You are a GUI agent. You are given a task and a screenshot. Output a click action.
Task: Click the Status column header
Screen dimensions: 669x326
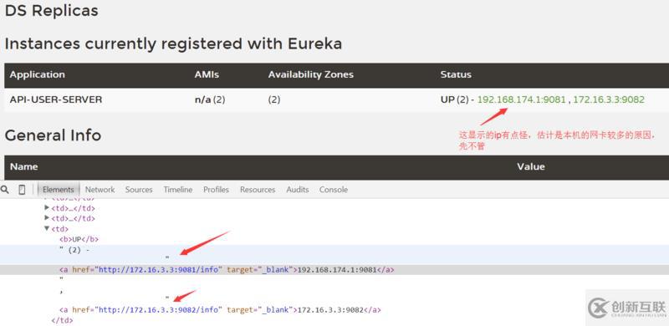click(456, 74)
